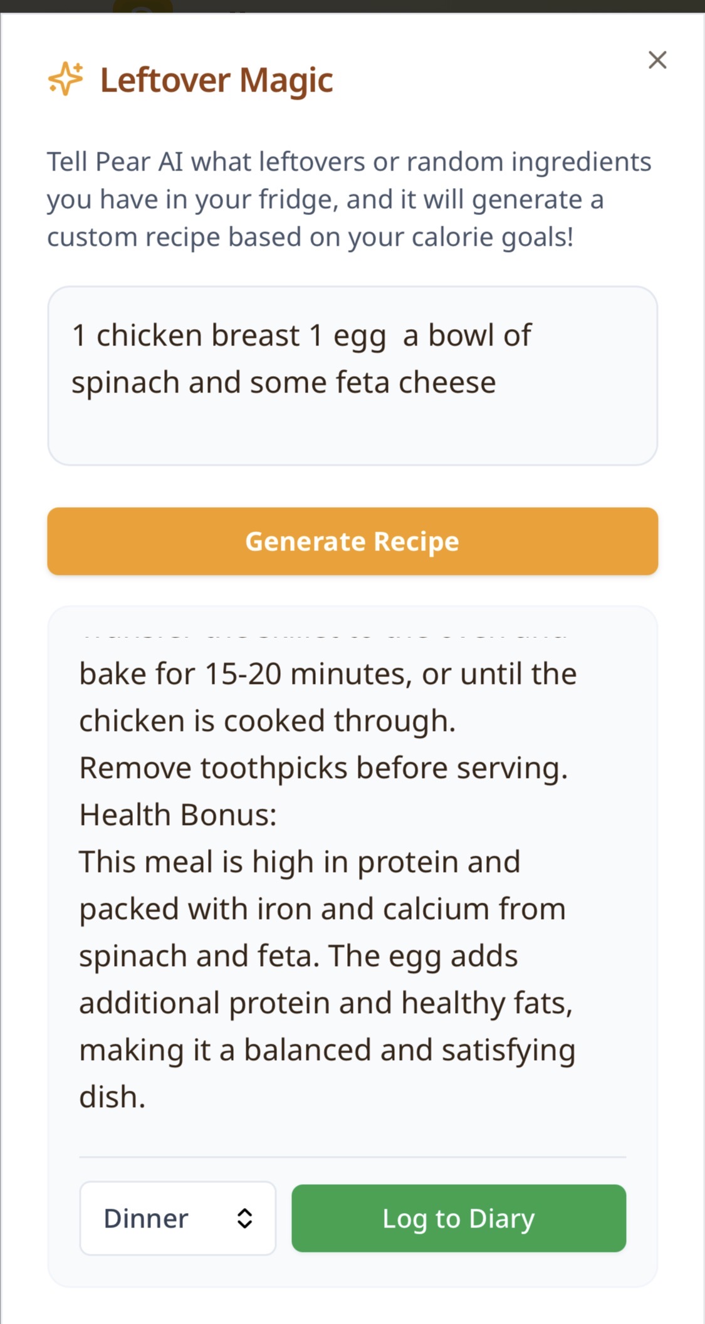
Task: Click the "Health Bonus:" heading in recipe
Action: [x=178, y=815]
